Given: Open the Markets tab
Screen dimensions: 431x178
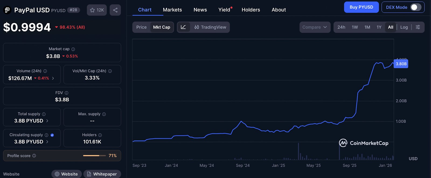Looking at the screenshot, I should pyautogui.click(x=172, y=10).
